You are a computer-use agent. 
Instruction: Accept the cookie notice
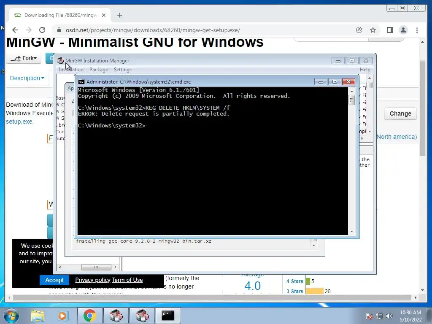point(54,280)
